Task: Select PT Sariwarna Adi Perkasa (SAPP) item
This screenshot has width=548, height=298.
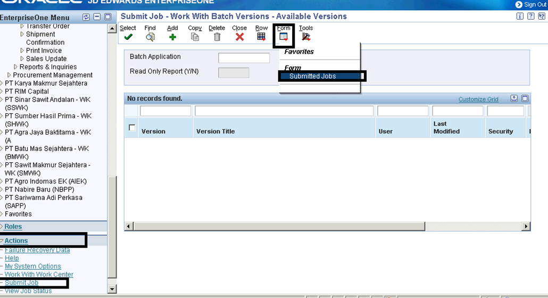Action: (44, 202)
